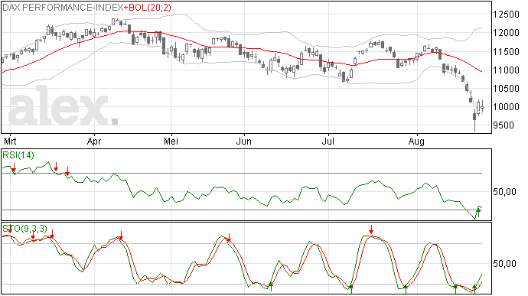Viewport: 528px width, 296px height.
Task: Click the Jul month label
Action: pyautogui.click(x=328, y=141)
